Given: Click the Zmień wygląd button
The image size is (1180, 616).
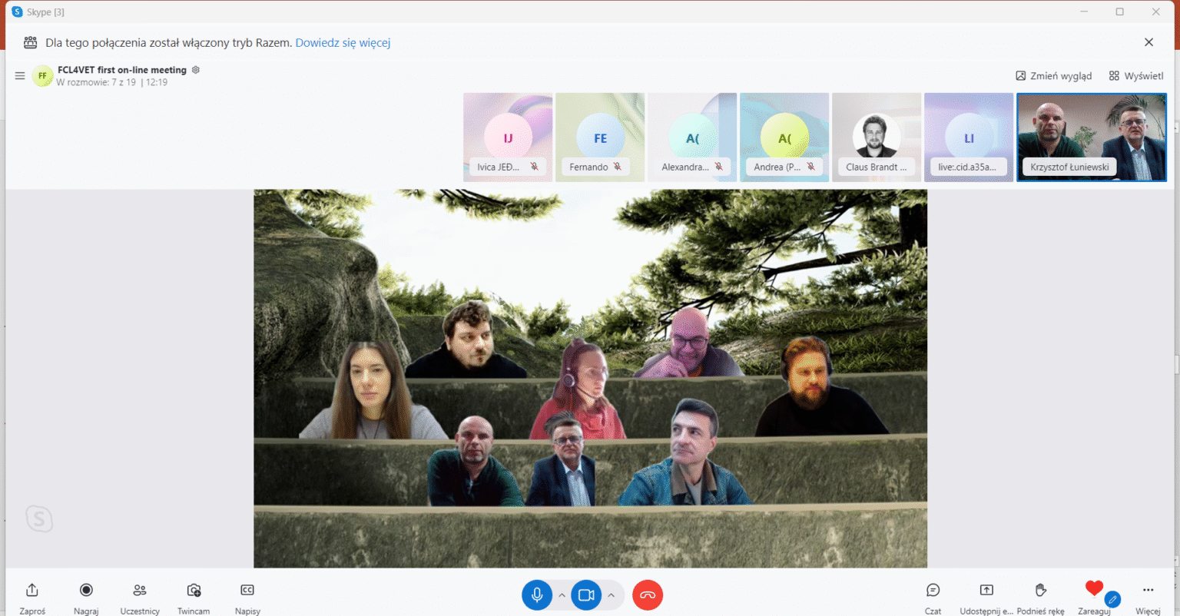Looking at the screenshot, I should pos(1053,76).
